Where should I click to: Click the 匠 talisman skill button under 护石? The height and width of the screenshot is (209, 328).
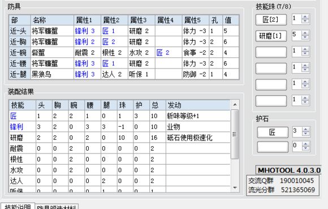pos(273,132)
